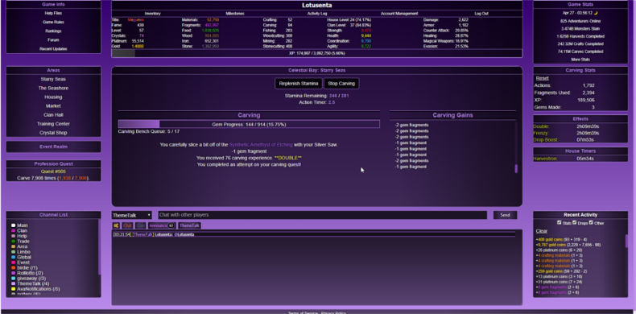Click the Carving Bench Queue text
The height and width of the screenshot is (314, 636).
(149, 131)
